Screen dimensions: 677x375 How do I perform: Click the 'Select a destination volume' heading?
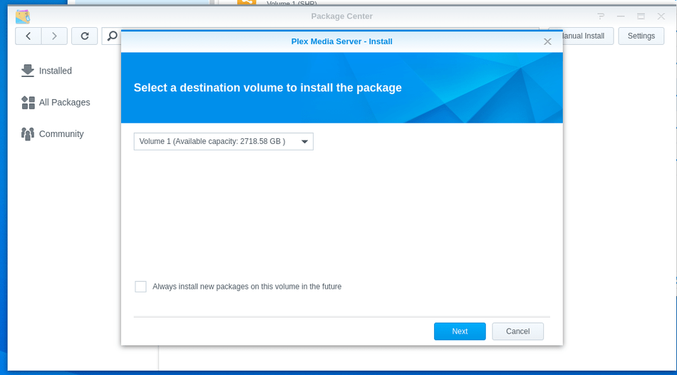pos(268,88)
